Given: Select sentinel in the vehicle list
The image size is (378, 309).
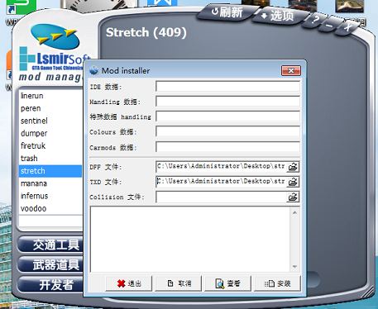Looking at the screenshot, I should (50, 121).
